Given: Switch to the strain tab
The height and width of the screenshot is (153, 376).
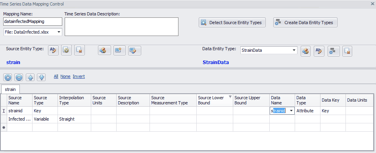Looking at the screenshot, I should click(10, 89).
